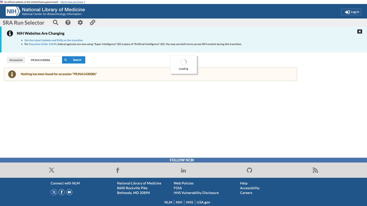Open the search magnifier icon beside SRA Run Selector
The width and height of the screenshot is (367, 206).
[x=56, y=22]
